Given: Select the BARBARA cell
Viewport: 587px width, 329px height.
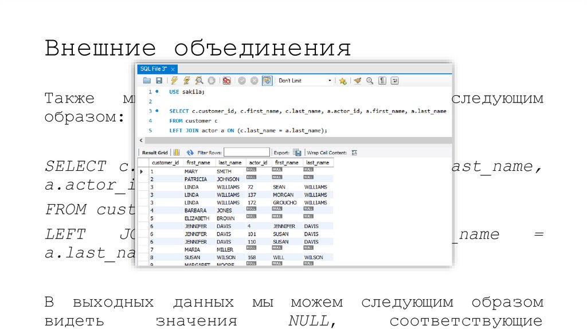Looking at the screenshot, I should coord(195,211).
